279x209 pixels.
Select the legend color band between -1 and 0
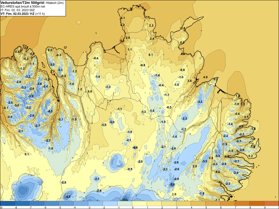coord(125,203)
